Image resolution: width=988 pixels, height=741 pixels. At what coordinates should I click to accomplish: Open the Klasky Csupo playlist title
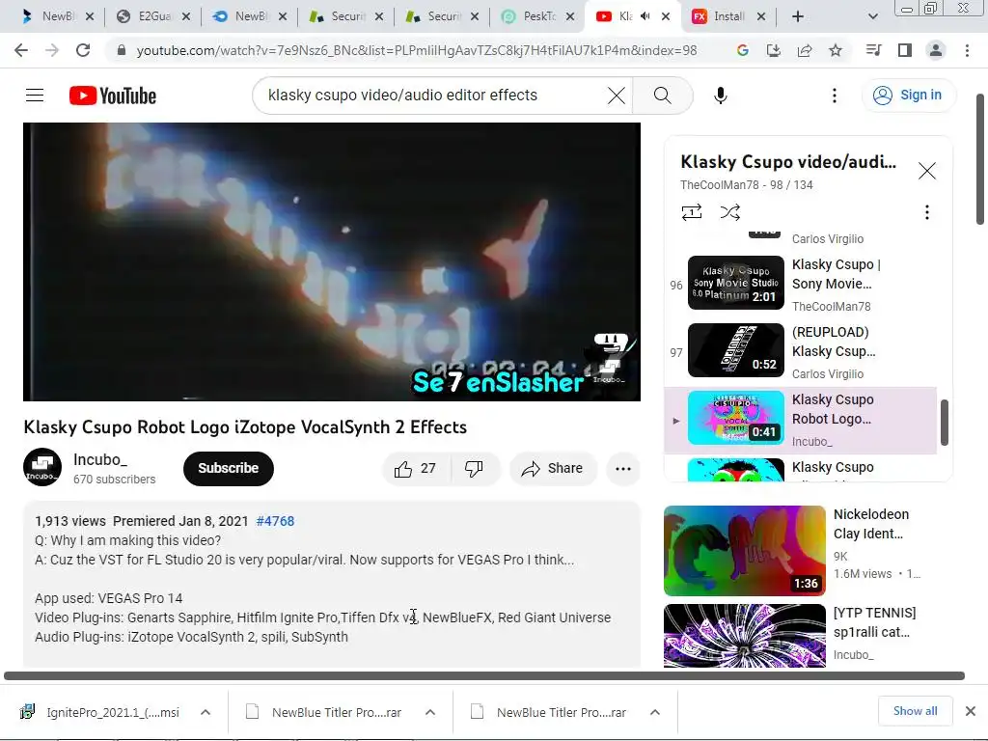click(787, 162)
